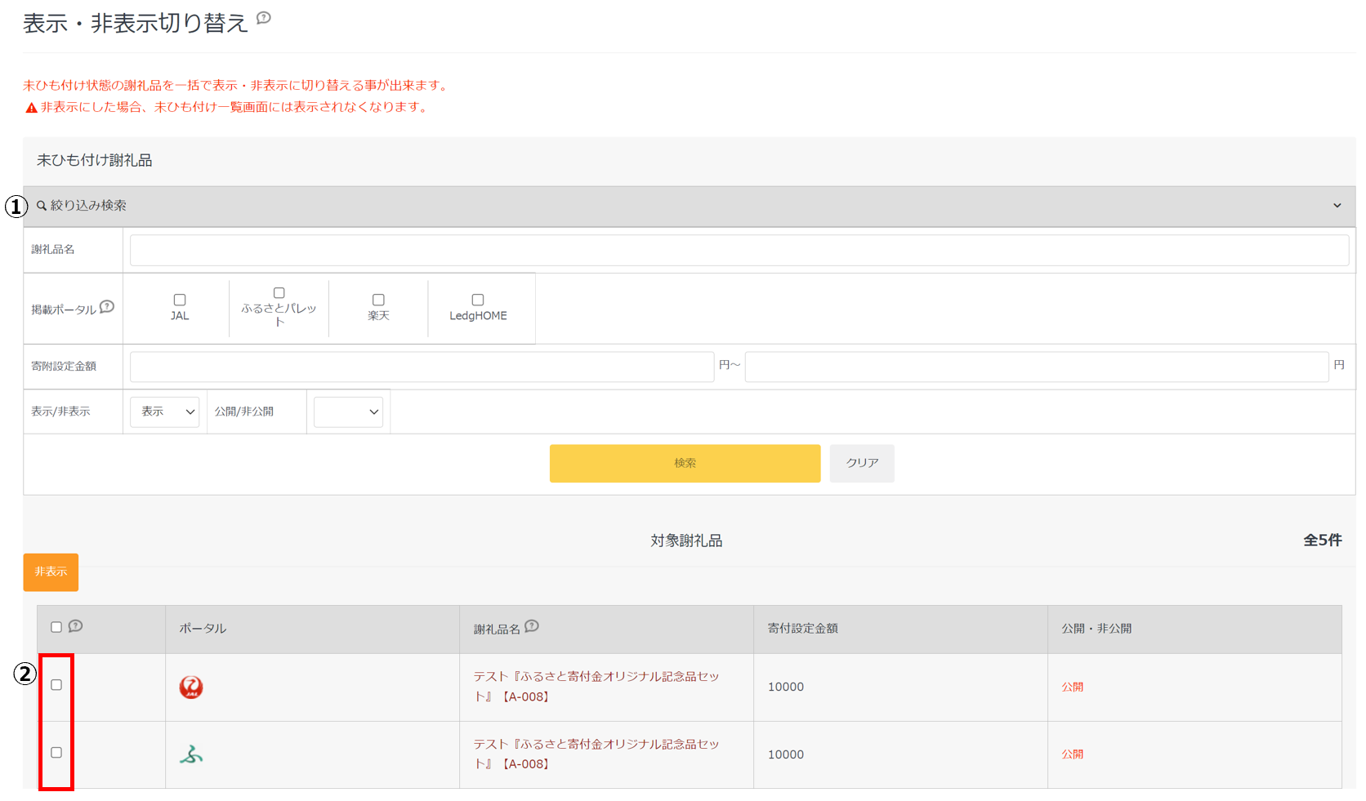Click the JAL portal logo in the first row
The height and width of the screenshot is (801, 1366).
tap(191, 688)
